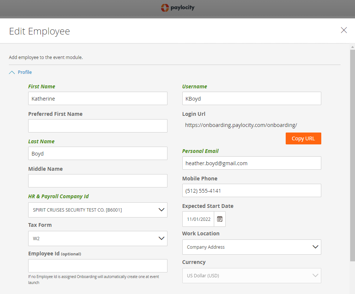Click the Paylocity logo in header
This screenshot has width=355, height=294.
177,7
